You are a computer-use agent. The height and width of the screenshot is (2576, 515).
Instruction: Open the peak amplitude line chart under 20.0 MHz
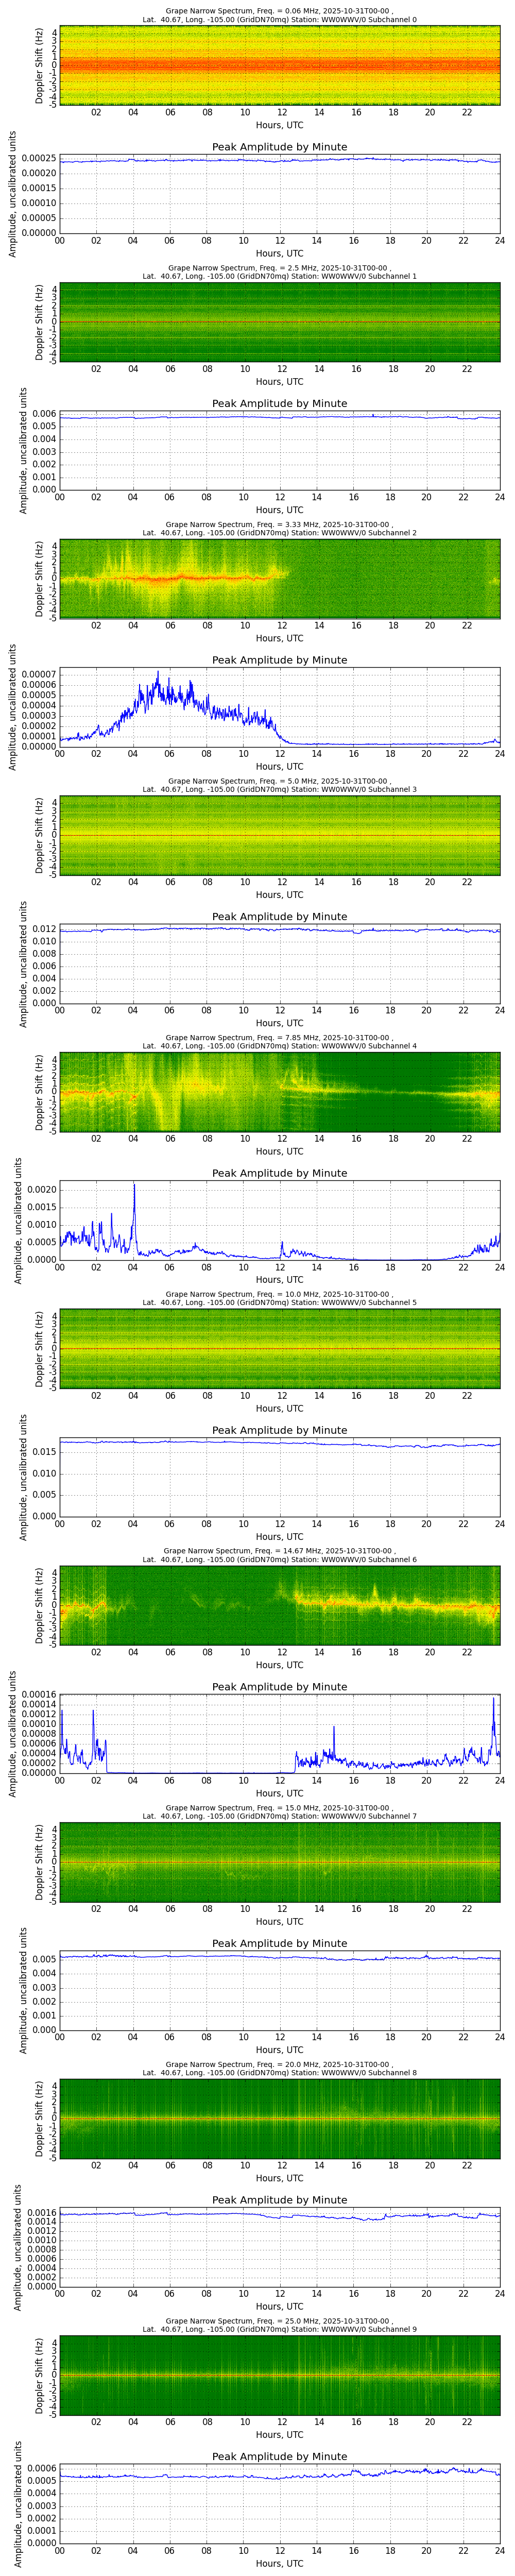pos(279,2248)
